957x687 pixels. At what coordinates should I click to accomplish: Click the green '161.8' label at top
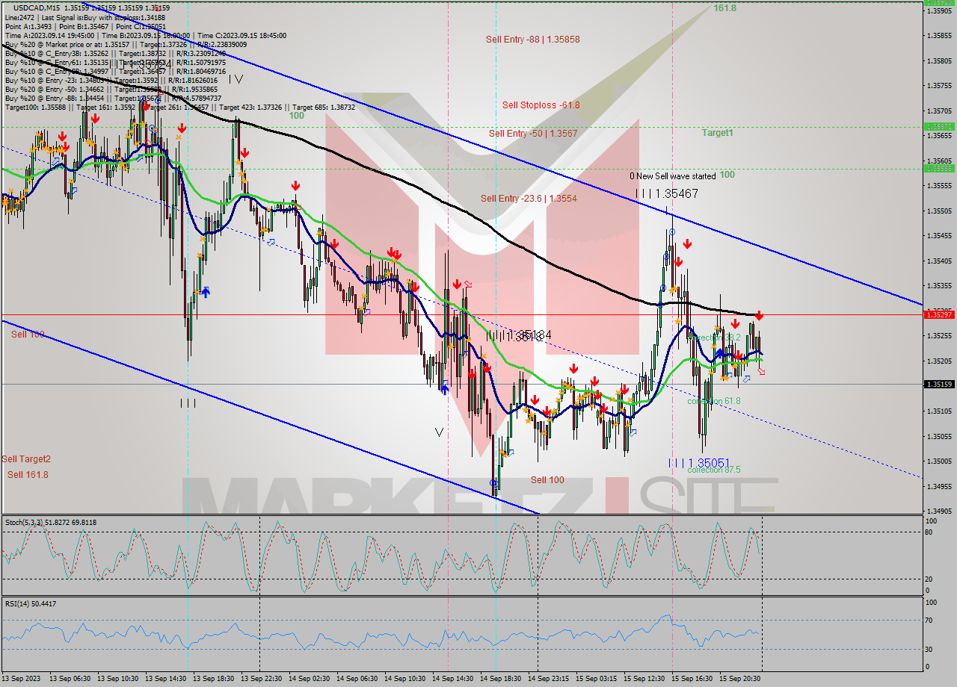(724, 8)
